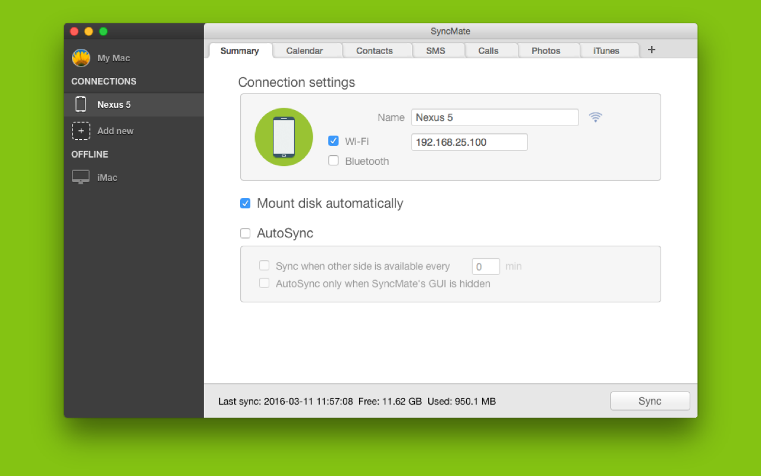Click the Last sync timestamp text
Image resolution: width=761 pixels, height=476 pixels.
pyautogui.click(x=285, y=401)
